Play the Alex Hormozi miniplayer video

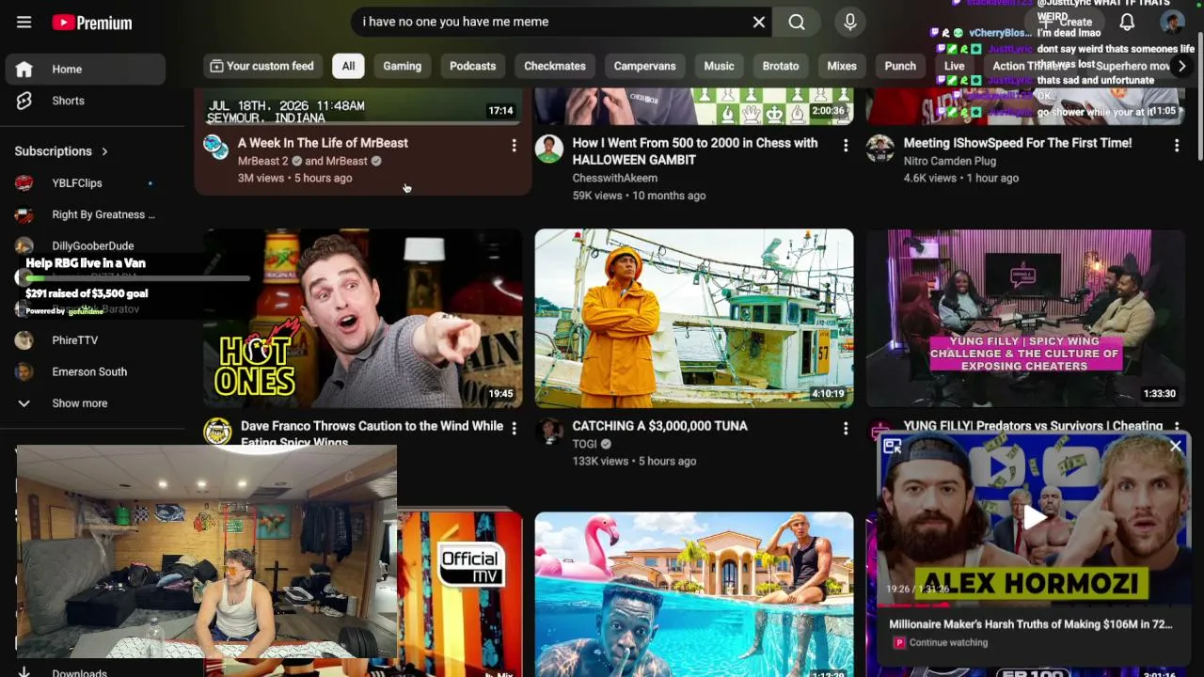tap(1035, 516)
